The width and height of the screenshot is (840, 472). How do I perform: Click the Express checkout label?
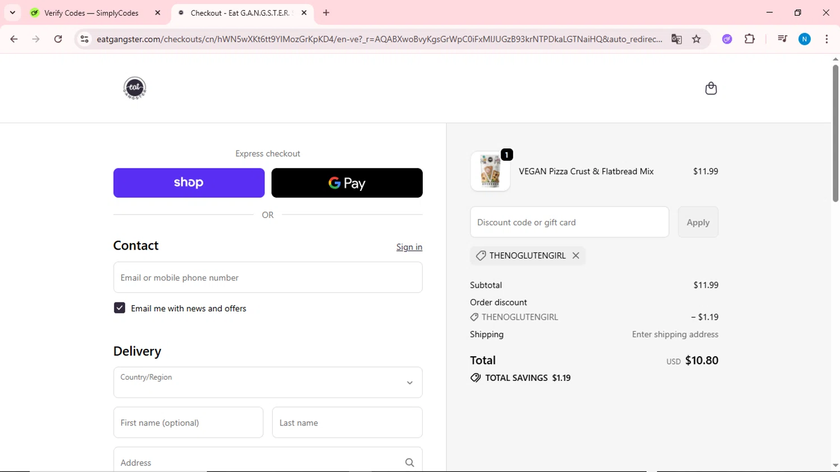[268, 153]
